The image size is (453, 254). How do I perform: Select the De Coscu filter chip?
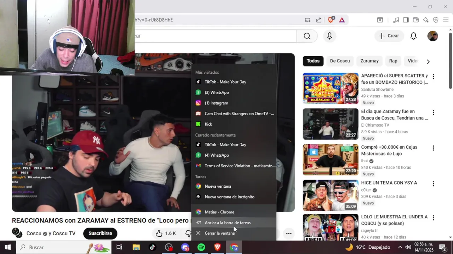[x=340, y=61]
